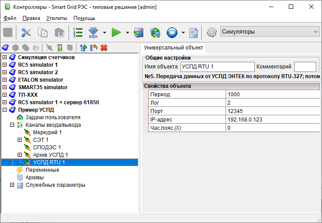Select the Универсальный объект tab

[x=173, y=48]
